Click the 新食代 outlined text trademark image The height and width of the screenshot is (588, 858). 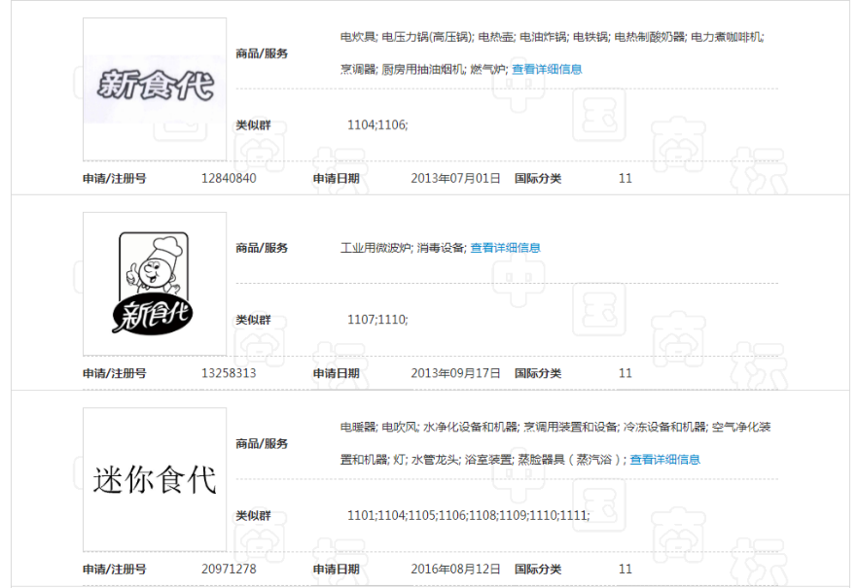tap(155, 89)
